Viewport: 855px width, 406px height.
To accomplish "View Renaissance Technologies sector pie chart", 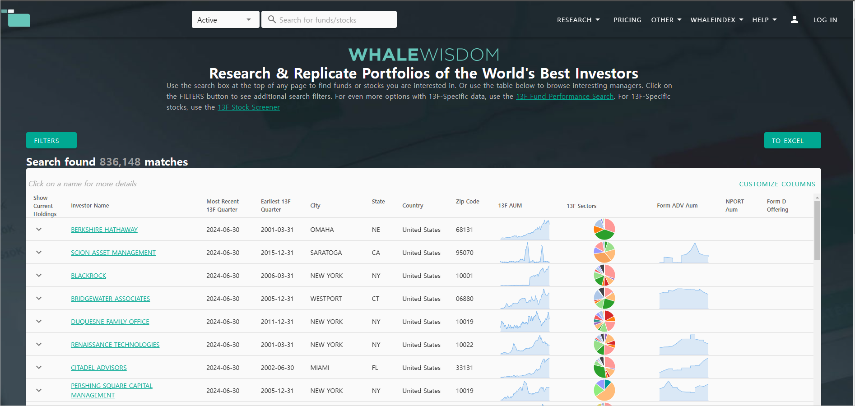I will 604,344.
